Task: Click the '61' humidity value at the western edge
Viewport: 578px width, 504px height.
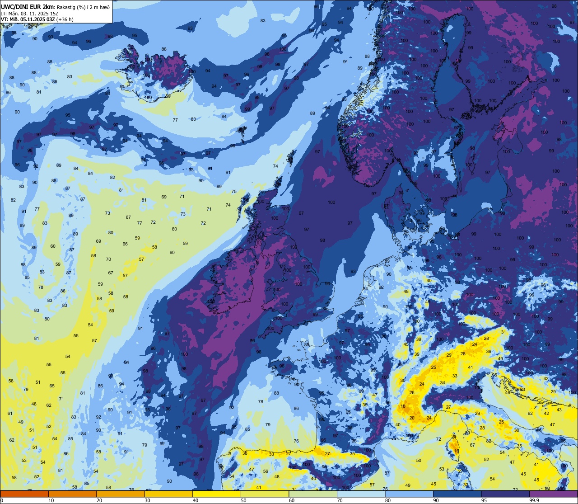Action: pyautogui.click(x=10, y=413)
